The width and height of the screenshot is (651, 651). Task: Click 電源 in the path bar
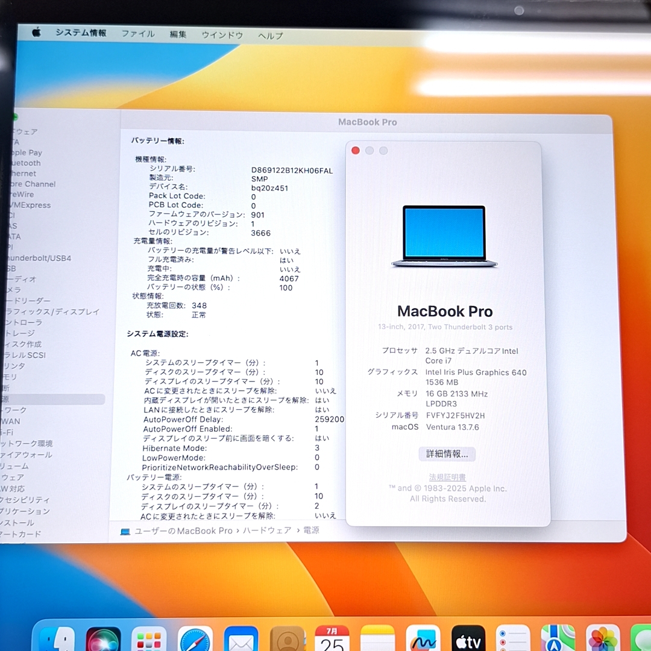(x=311, y=530)
